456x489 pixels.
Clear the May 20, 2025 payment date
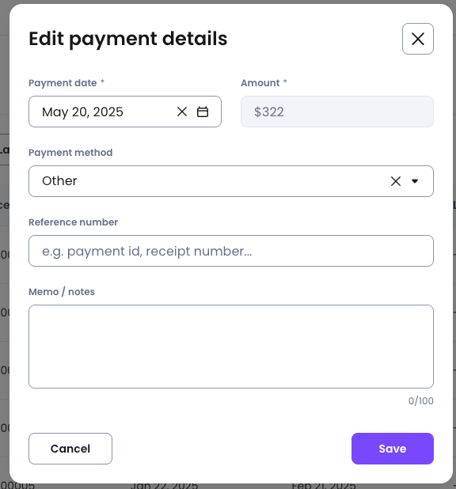pyautogui.click(x=182, y=112)
